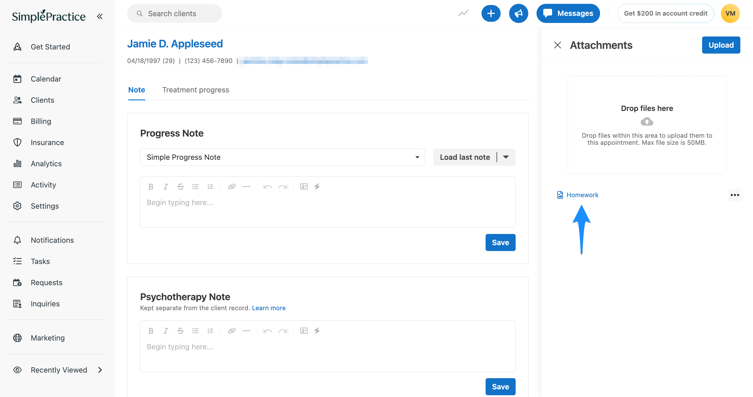Viewport: 753px width, 397px height.
Task: Toggle bold in Progress Note editor
Action: pos(151,187)
